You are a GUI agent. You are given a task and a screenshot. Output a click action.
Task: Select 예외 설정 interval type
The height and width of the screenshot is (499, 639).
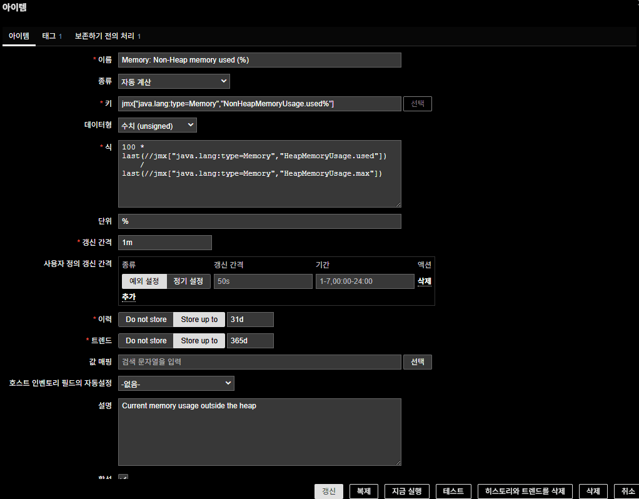pyautogui.click(x=144, y=281)
